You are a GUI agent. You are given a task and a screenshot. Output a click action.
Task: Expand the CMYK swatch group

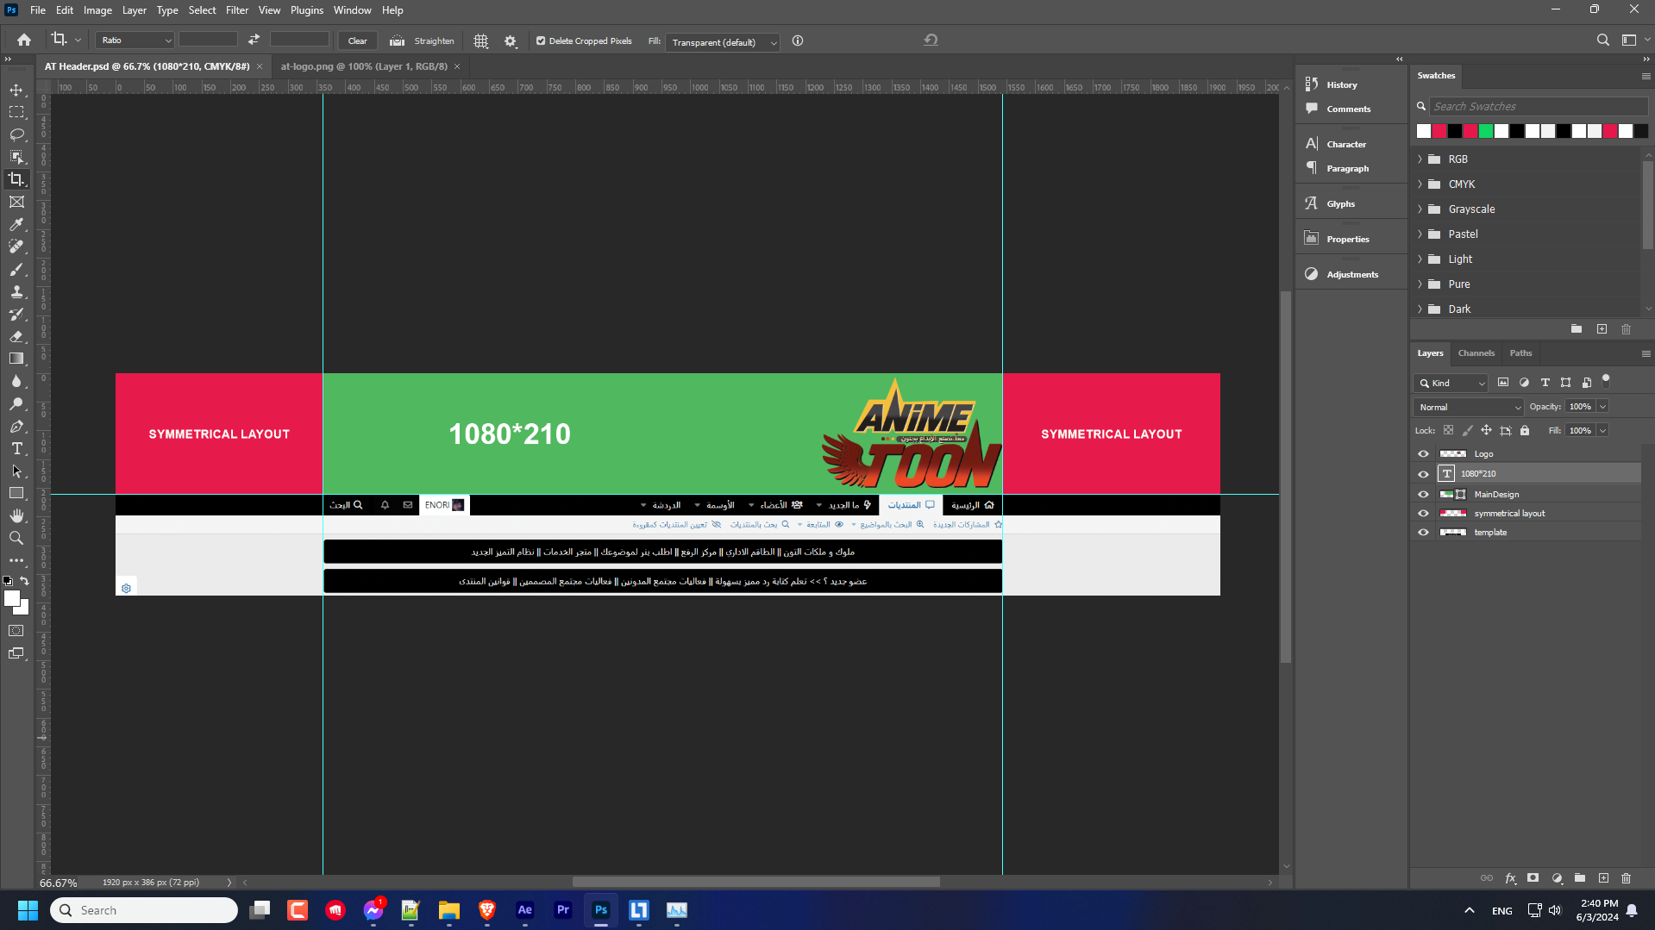point(1420,184)
